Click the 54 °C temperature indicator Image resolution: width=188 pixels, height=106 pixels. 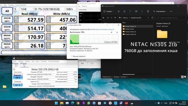coord(18,85)
